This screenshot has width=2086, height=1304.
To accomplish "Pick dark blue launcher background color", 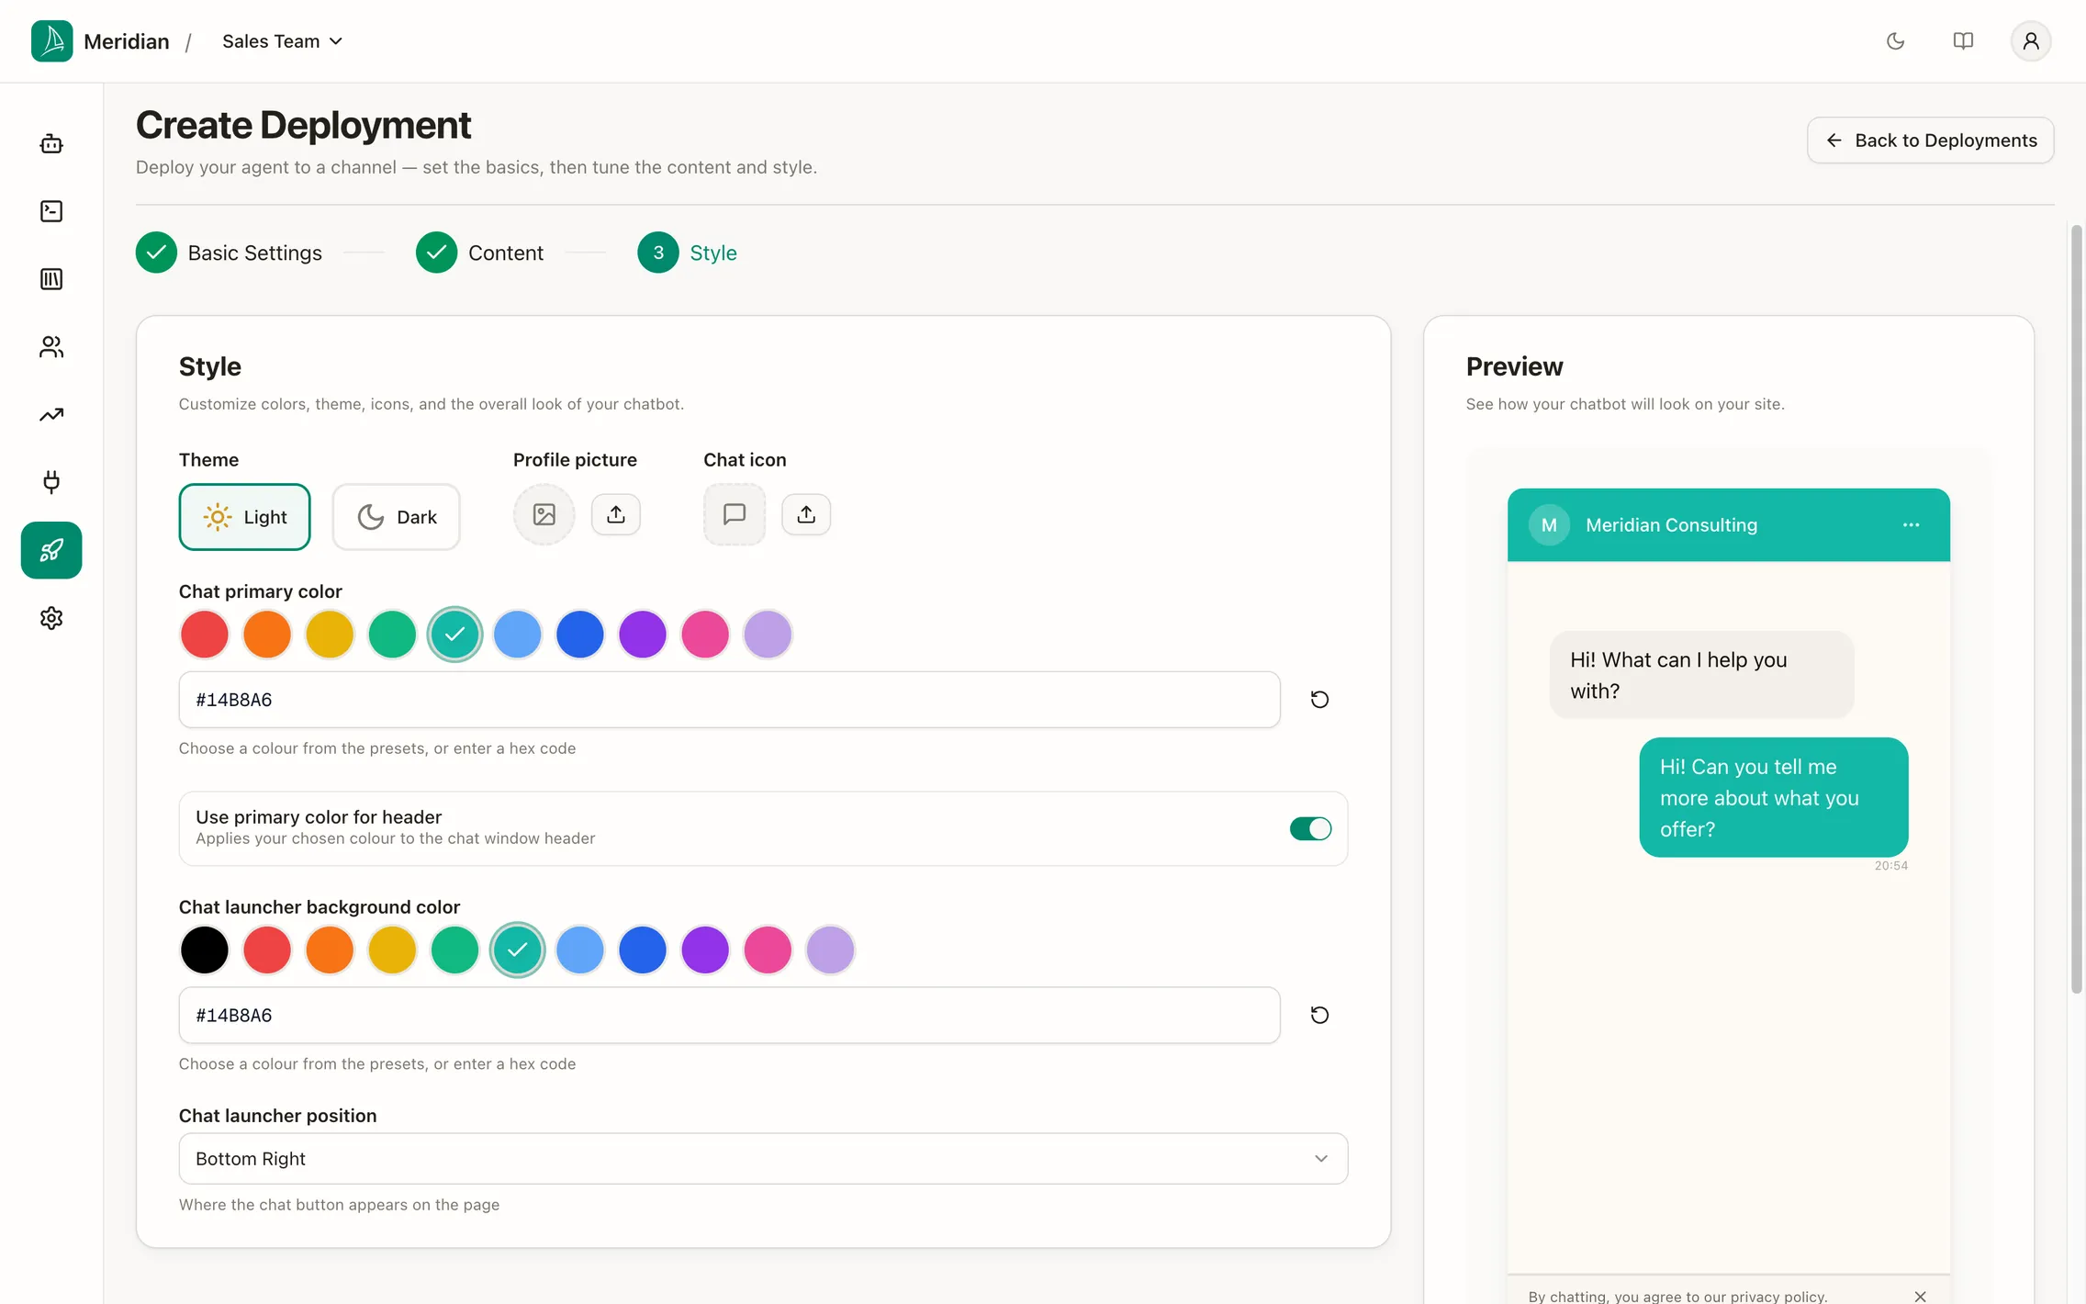I will [643, 950].
